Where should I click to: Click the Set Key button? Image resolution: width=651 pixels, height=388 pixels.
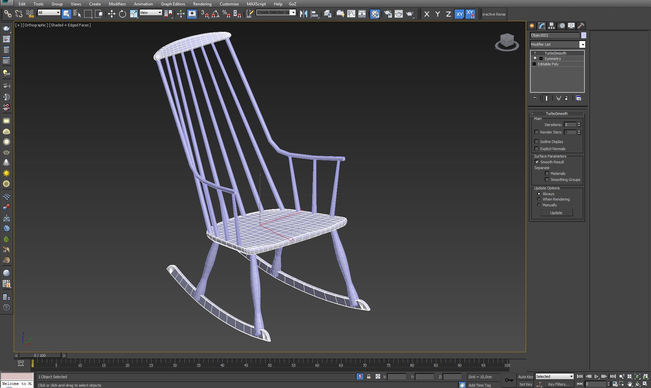tap(526, 384)
